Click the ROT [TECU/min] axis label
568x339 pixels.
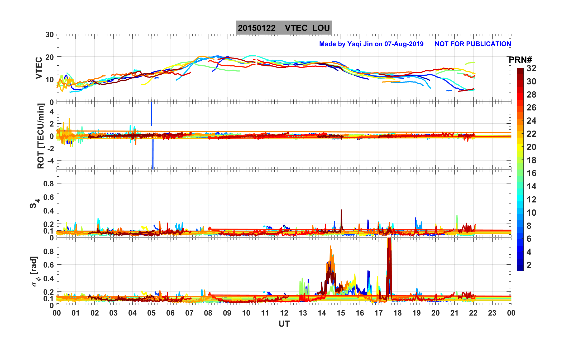tap(41, 136)
